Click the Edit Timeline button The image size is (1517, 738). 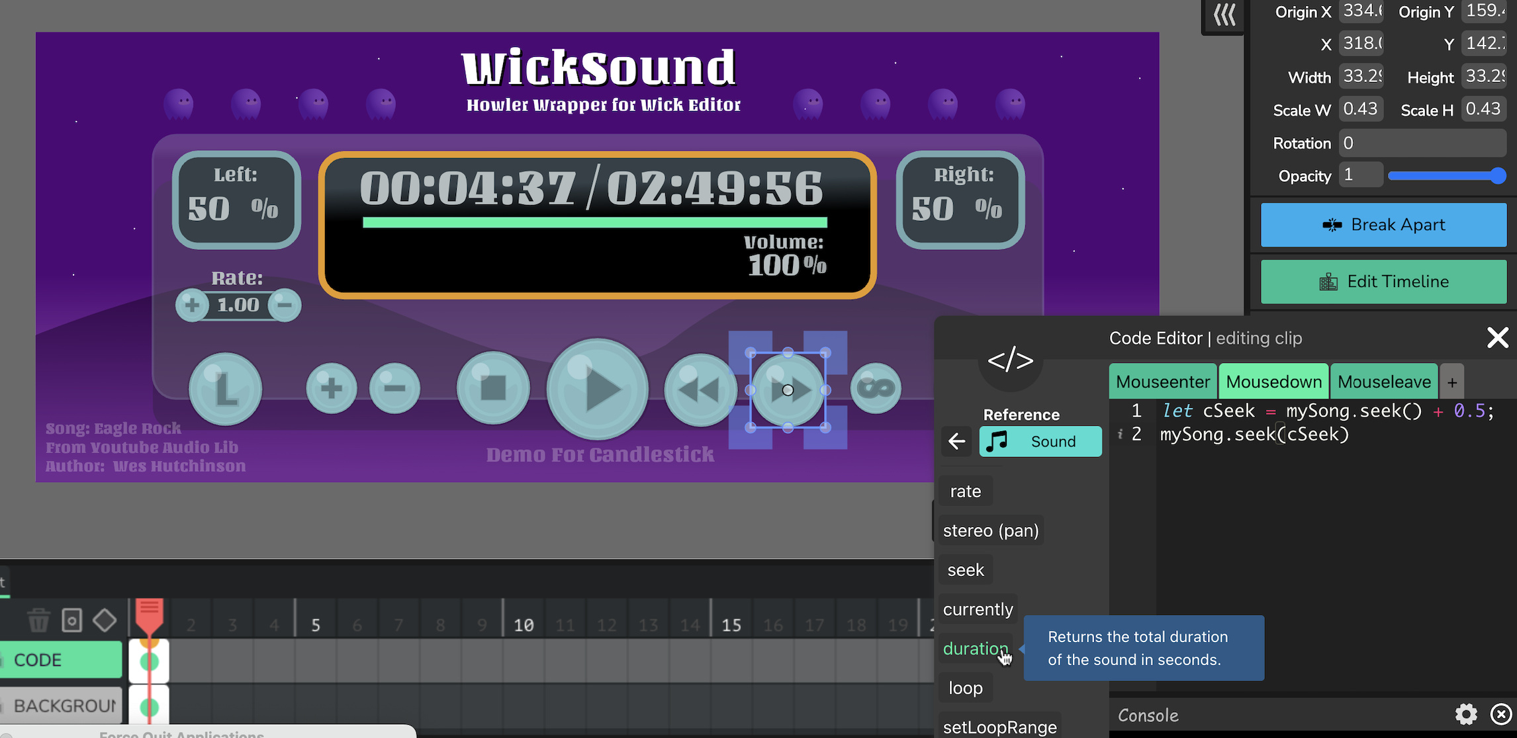(x=1383, y=282)
